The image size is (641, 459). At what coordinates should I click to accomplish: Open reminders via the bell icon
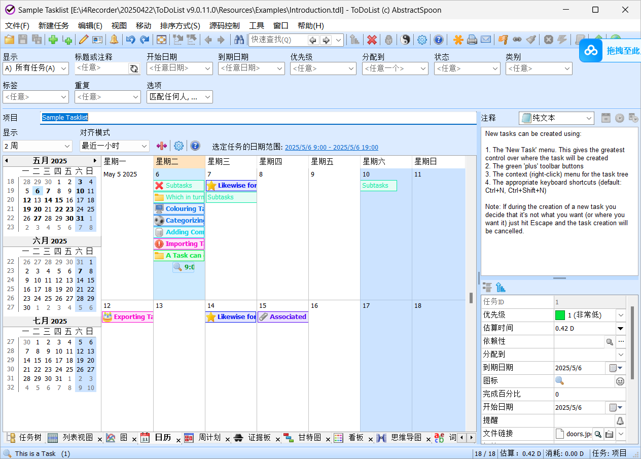pyautogui.click(x=114, y=40)
